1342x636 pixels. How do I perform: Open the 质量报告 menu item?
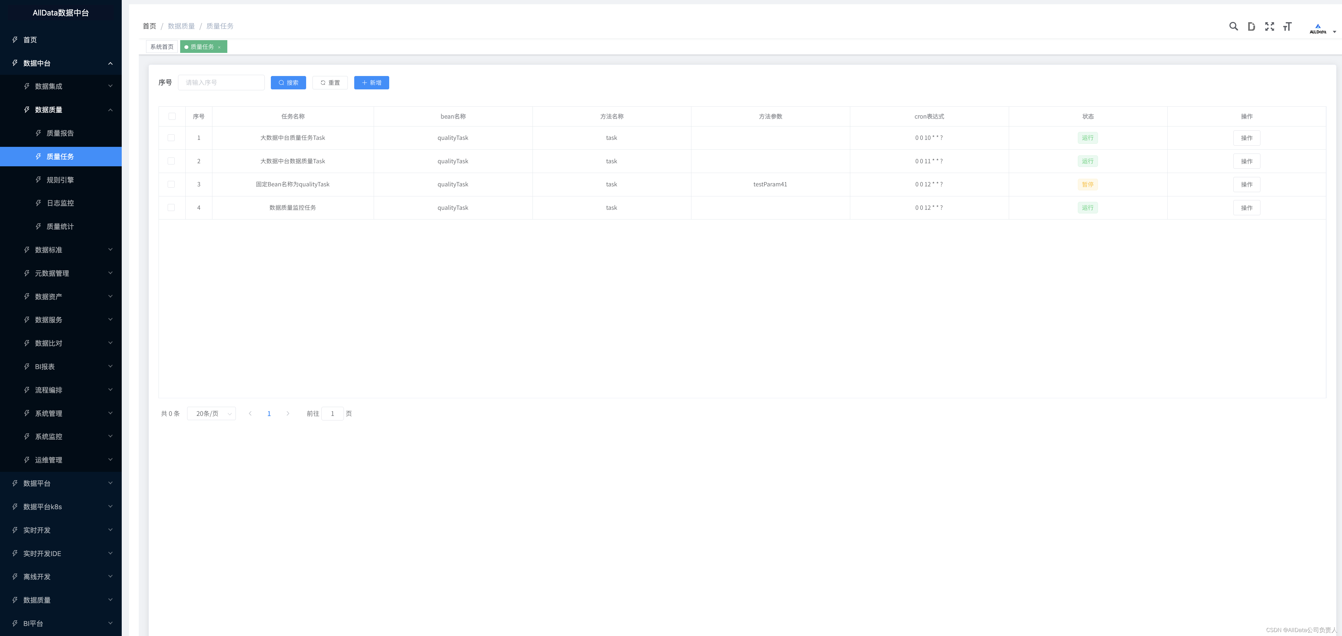click(x=61, y=133)
